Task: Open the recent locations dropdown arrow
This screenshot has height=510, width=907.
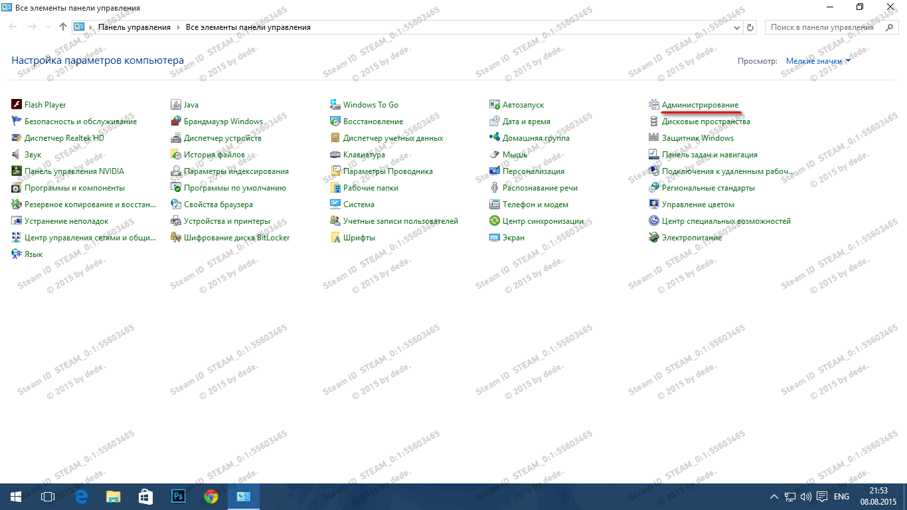Action: click(48, 27)
